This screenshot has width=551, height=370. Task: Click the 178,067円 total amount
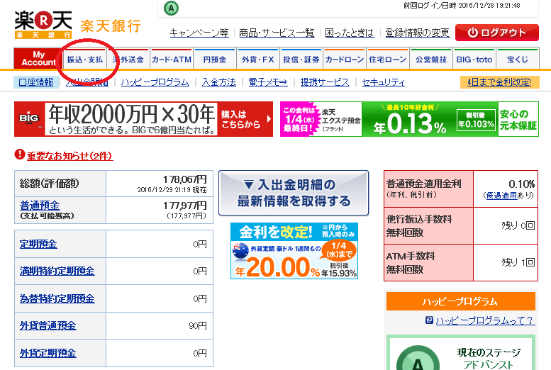(x=185, y=179)
